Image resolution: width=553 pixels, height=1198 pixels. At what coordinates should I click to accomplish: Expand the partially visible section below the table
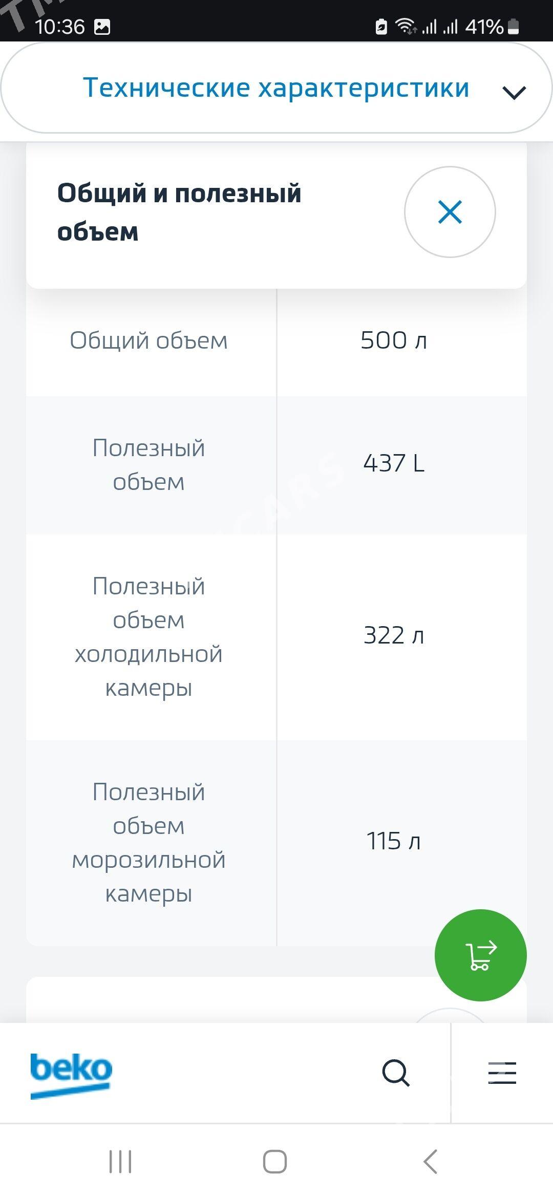[x=450, y=1016]
